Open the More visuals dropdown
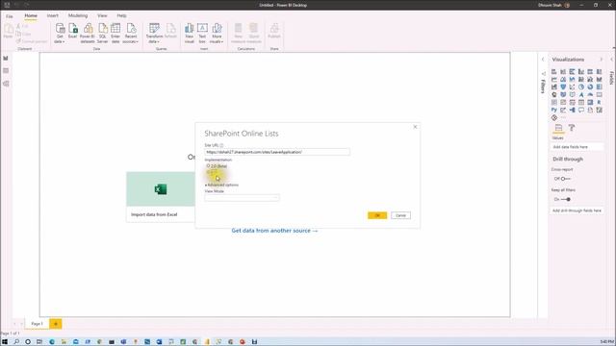The height and width of the screenshot is (346, 616). pyautogui.click(x=217, y=33)
